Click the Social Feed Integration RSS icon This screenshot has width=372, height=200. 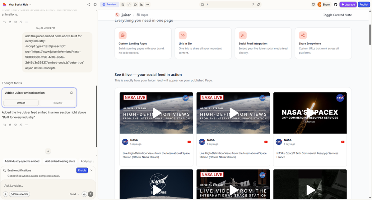point(243,35)
